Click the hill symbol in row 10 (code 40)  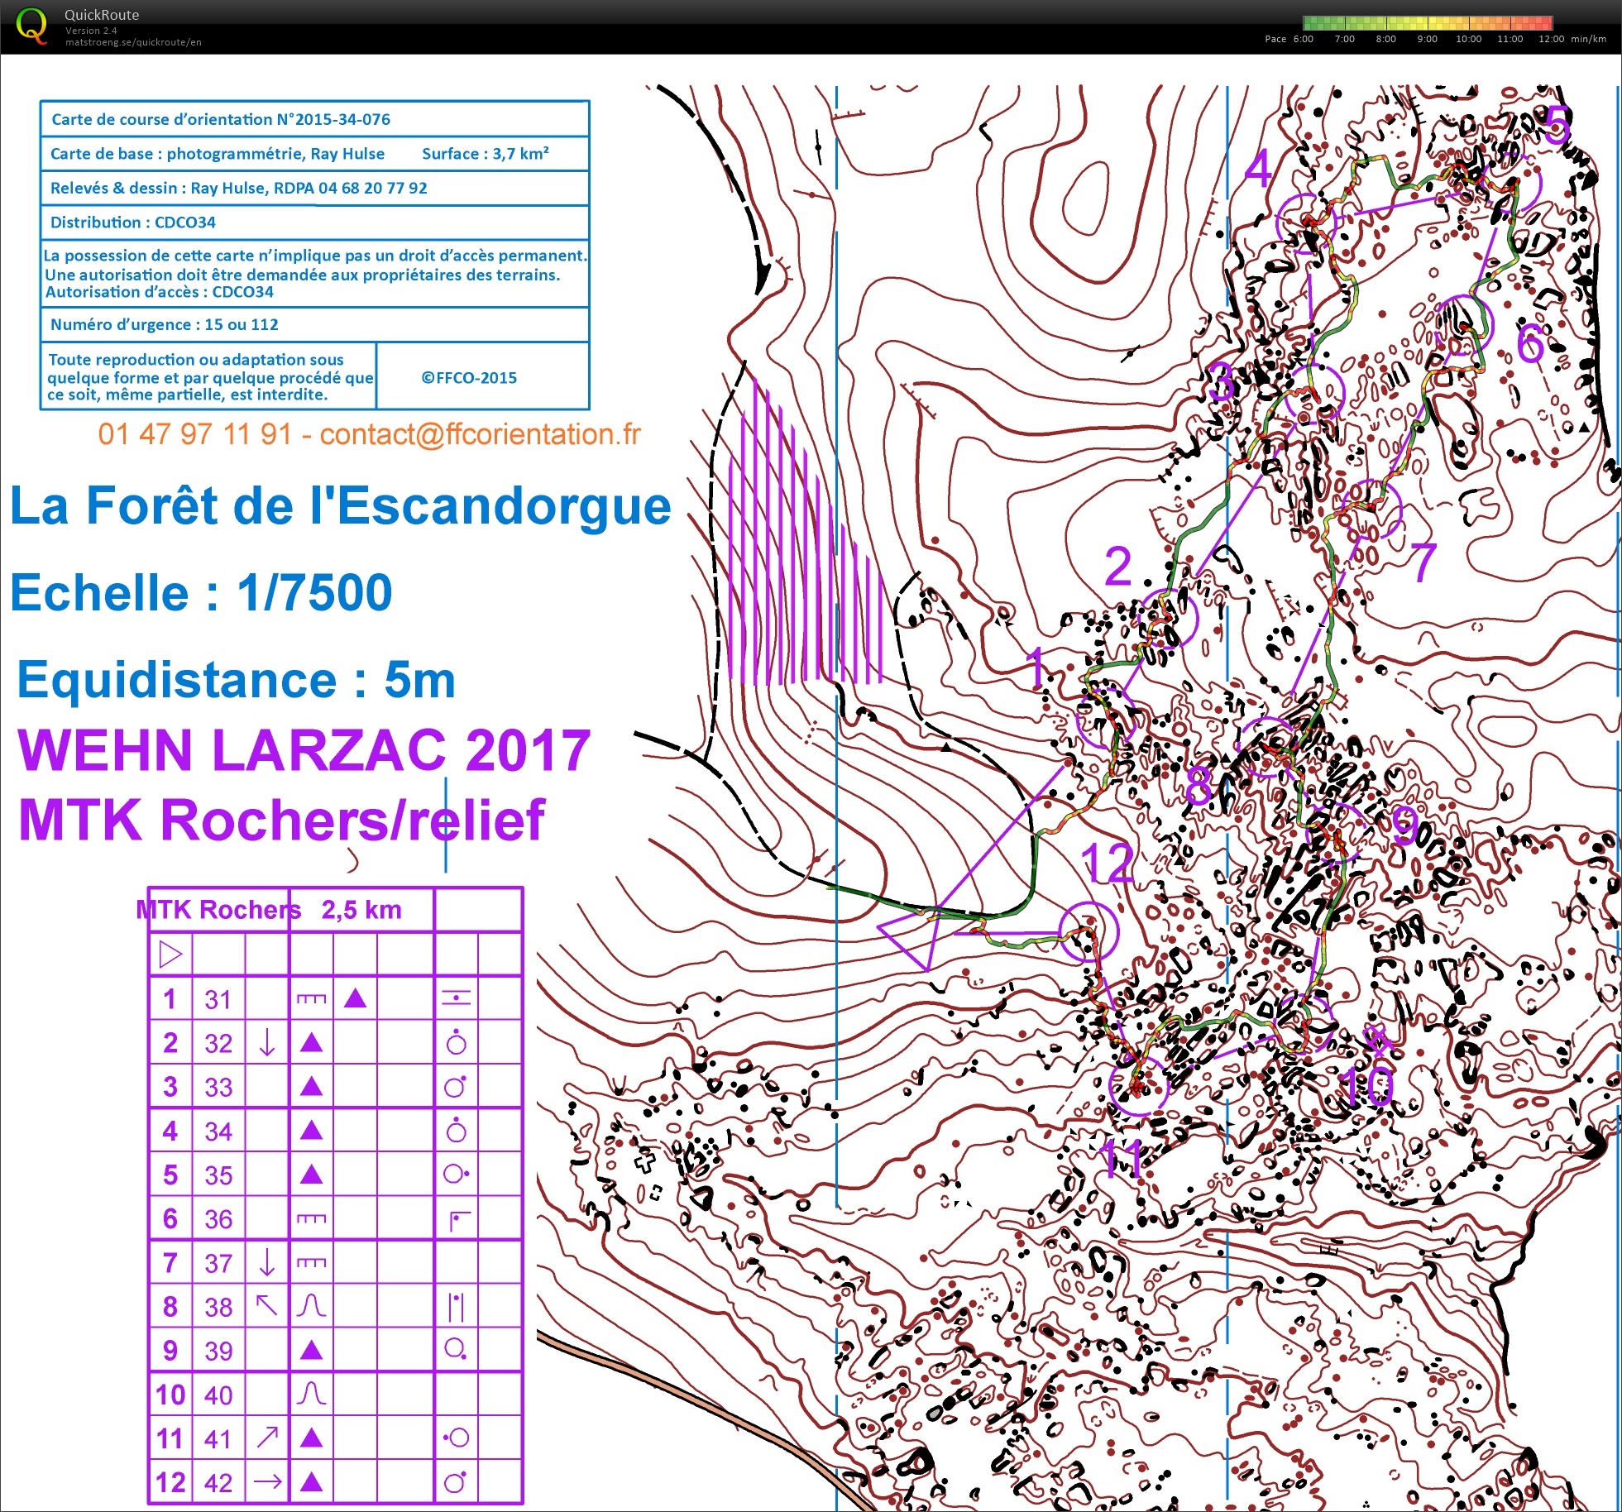[311, 1394]
